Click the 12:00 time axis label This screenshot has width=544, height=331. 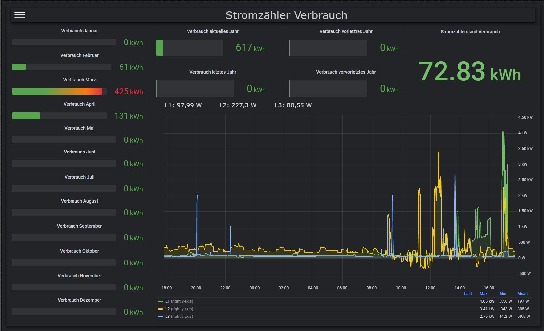point(430,288)
